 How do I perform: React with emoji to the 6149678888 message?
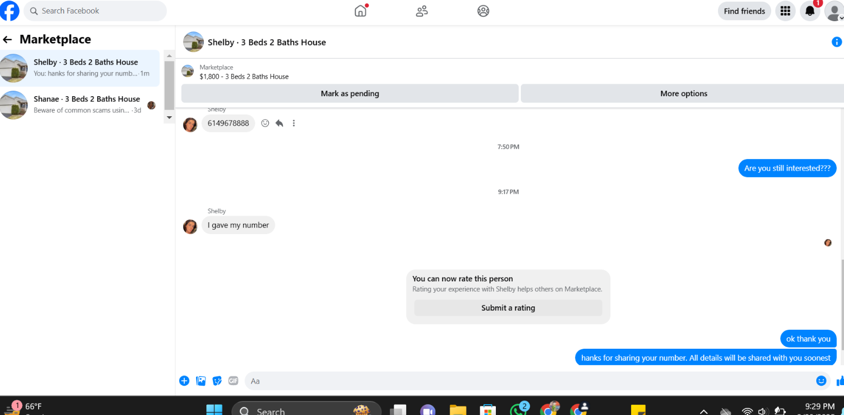click(265, 123)
